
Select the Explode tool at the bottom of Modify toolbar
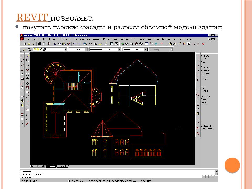[x=28, y=123]
